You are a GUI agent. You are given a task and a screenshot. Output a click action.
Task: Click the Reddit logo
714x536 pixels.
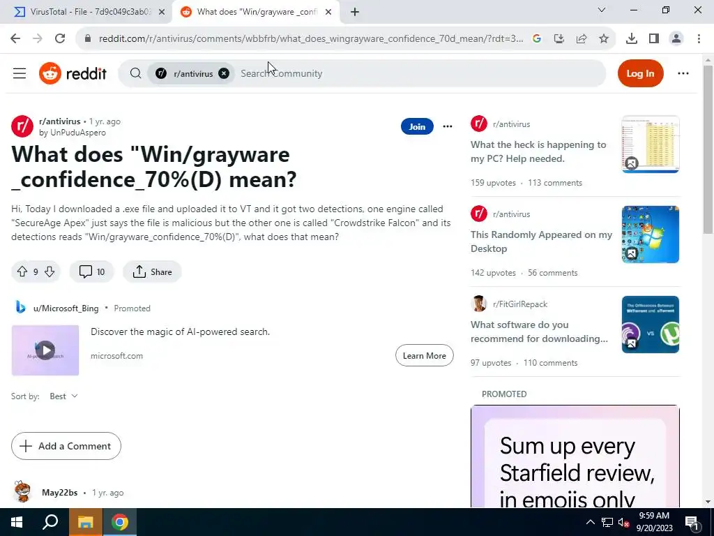coord(73,73)
